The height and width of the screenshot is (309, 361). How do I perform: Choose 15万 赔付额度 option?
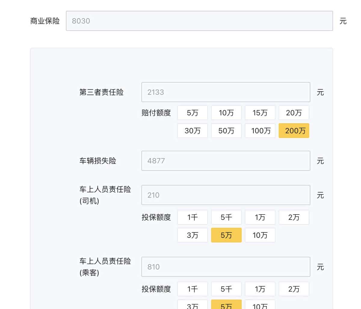point(260,113)
